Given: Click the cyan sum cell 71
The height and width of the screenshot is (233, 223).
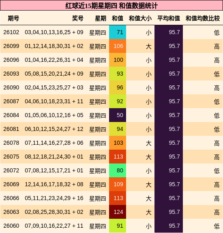Looking at the screenshot, I should tap(118, 32).
